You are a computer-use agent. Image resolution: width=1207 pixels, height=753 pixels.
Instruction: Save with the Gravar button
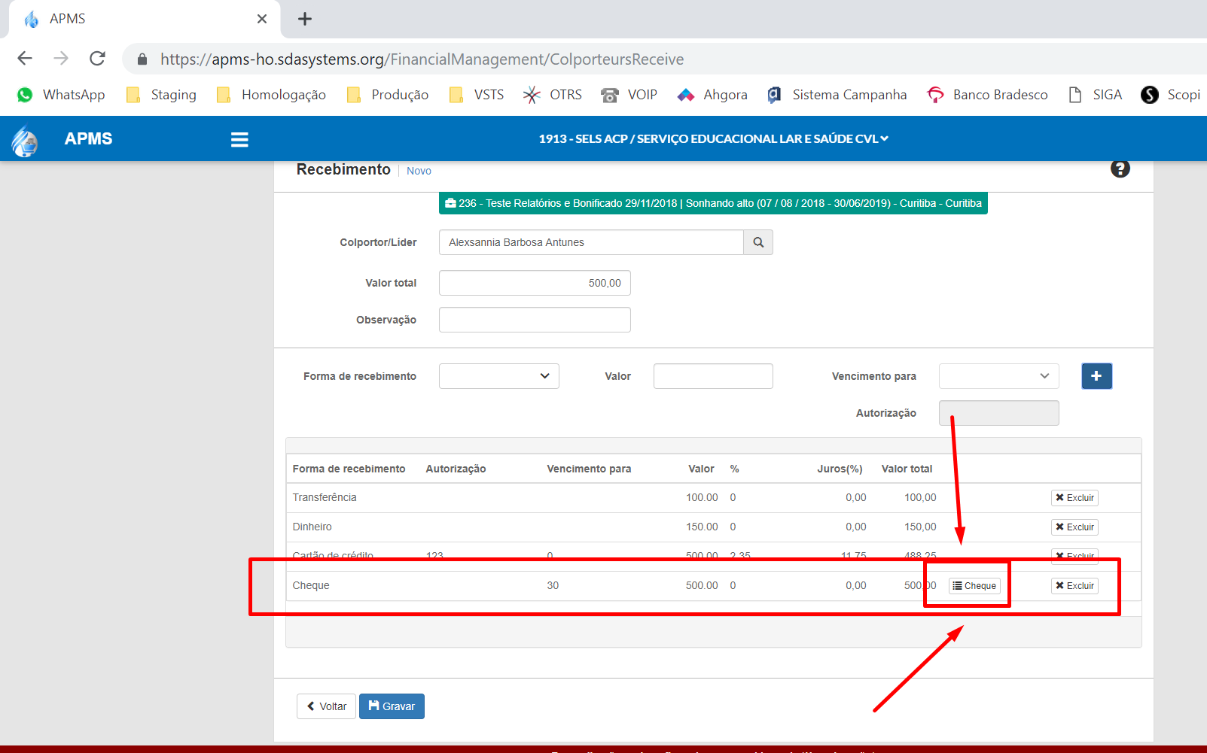pos(392,706)
